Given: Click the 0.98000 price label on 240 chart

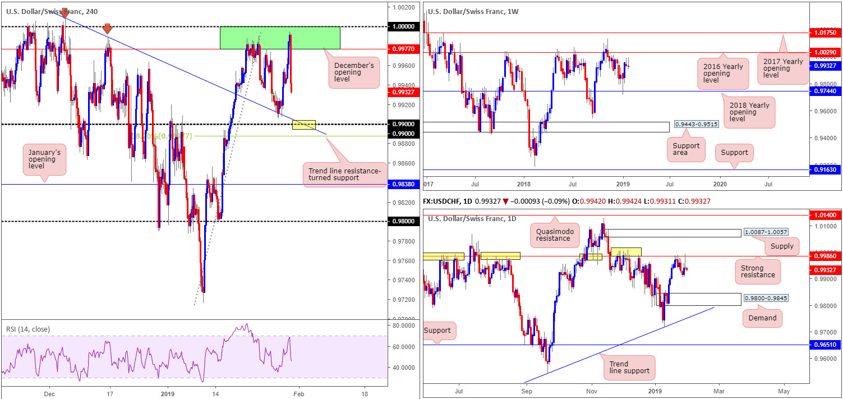Looking at the screenshot, I should tap(403, 221).
